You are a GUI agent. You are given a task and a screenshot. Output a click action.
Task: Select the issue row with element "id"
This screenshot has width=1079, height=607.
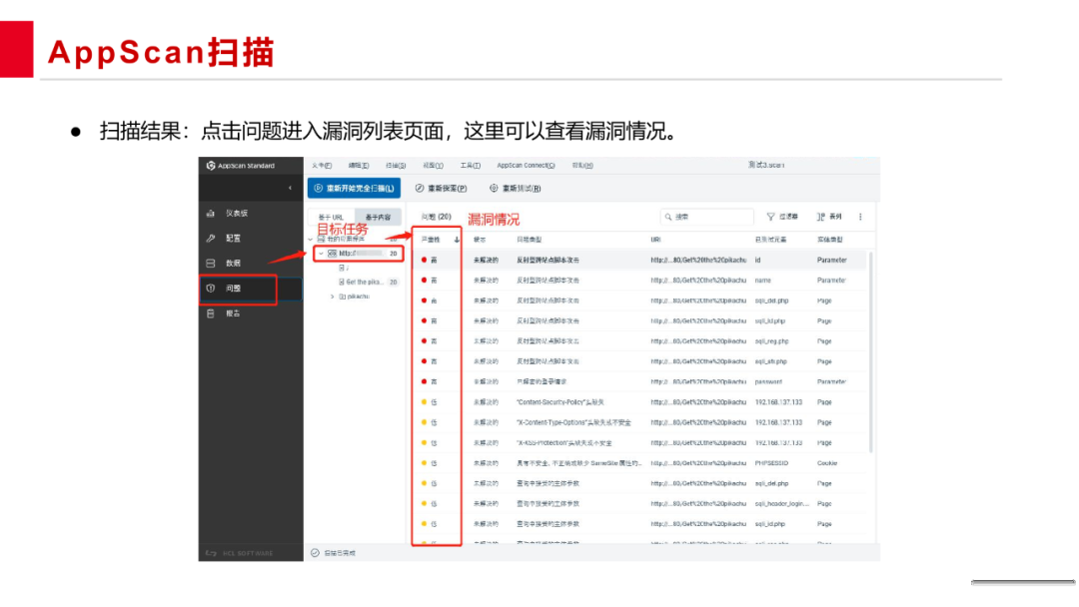tap(640, 261)
